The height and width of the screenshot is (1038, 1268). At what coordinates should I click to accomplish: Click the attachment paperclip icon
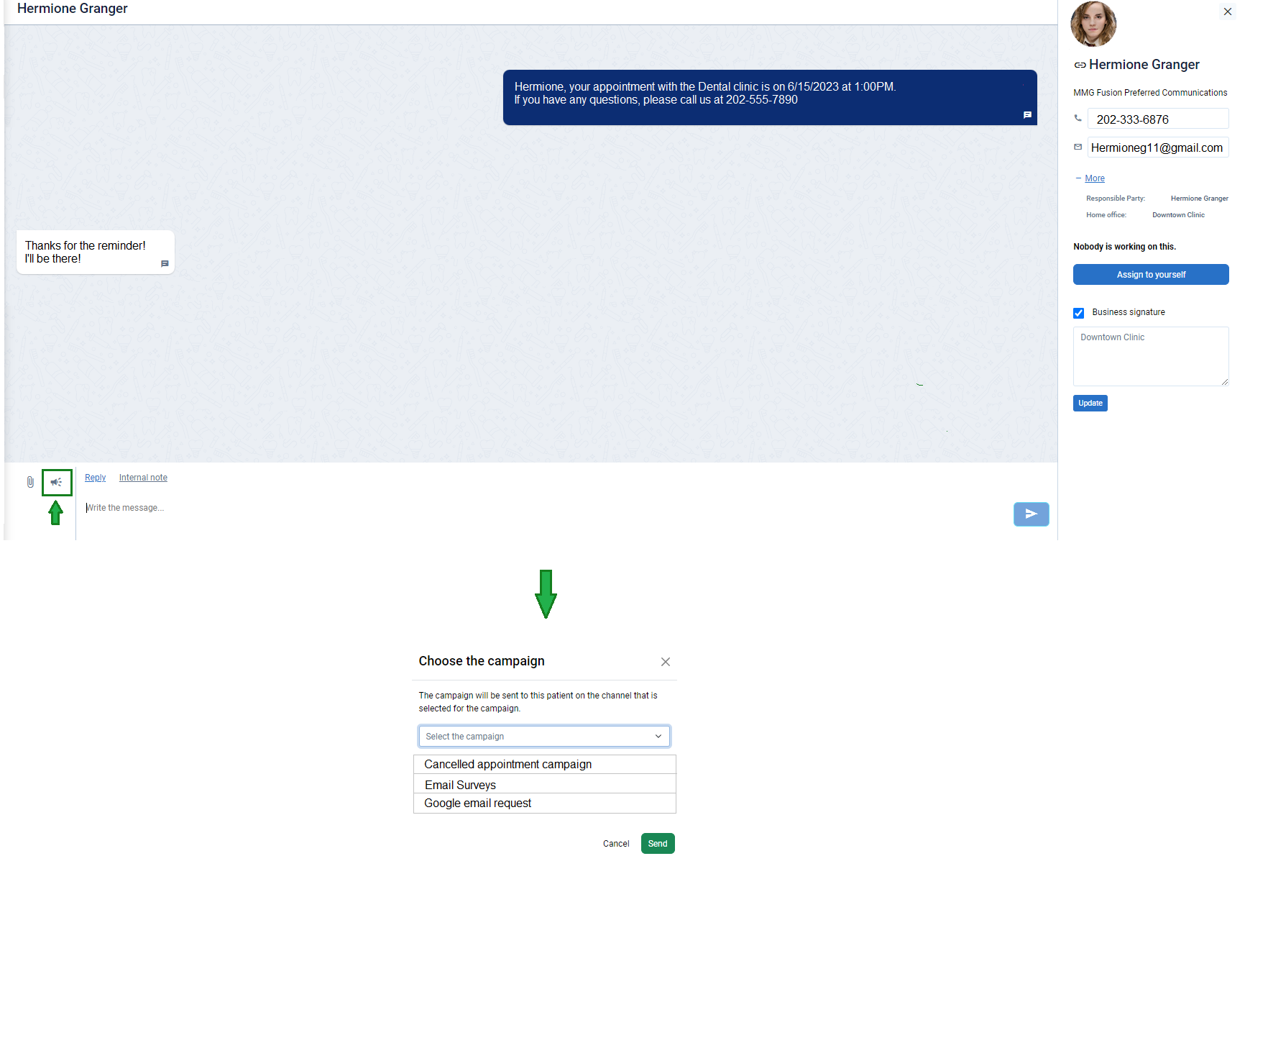point(30,482)
